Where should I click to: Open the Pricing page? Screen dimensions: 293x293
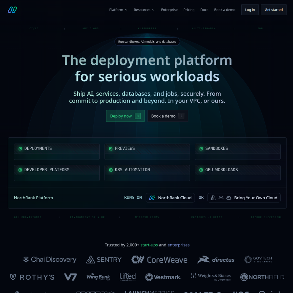189,10
